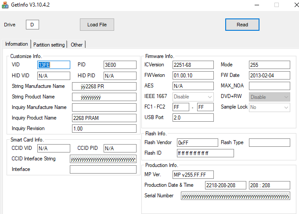Click the Mode field showing 255
The image size is (299, 214).
click(270, 65)
